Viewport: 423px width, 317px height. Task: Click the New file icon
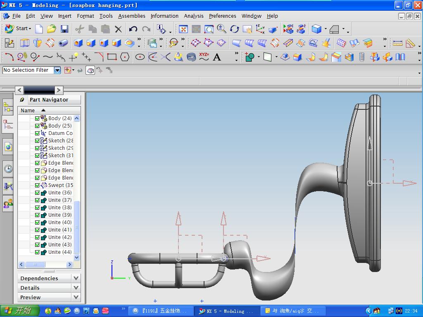pos(39,29)
